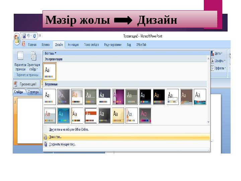Open the Главная ribbon tab
The image size is (241, 181).
click(x=32, y=45)
